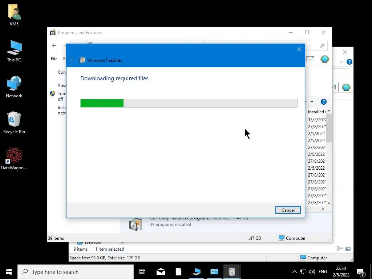
Task: Open the clock and calendar flyout
Action: click(341, 272)
